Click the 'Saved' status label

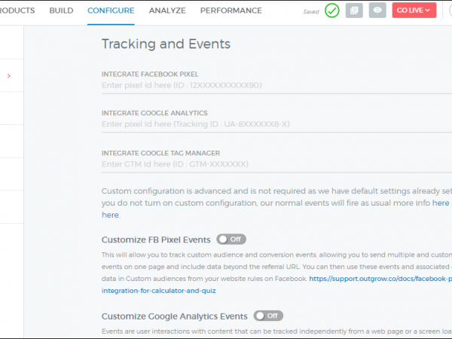310,11
